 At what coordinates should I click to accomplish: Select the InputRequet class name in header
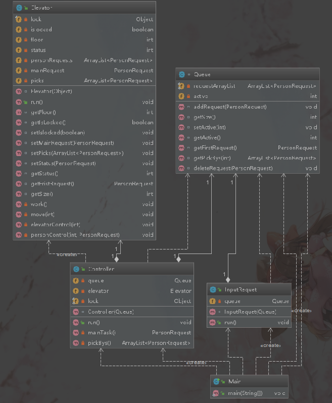coord(241,290)
